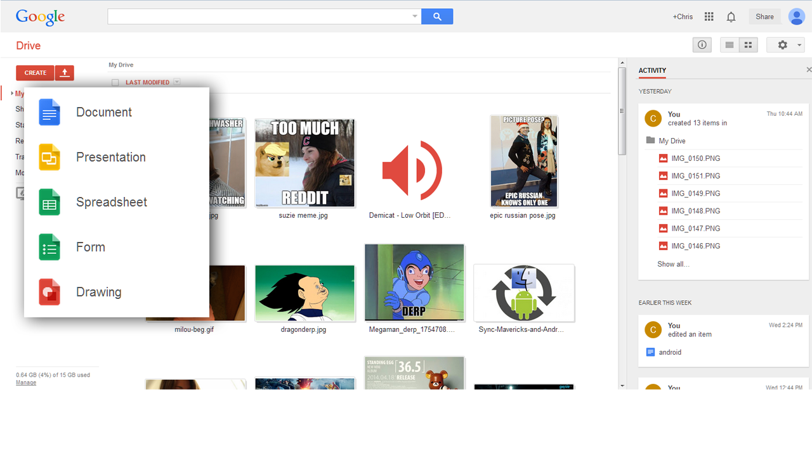Open the notifications bell
Viewport: 812px width, 456px height.
pyautogui.click(x=731, y=17)
